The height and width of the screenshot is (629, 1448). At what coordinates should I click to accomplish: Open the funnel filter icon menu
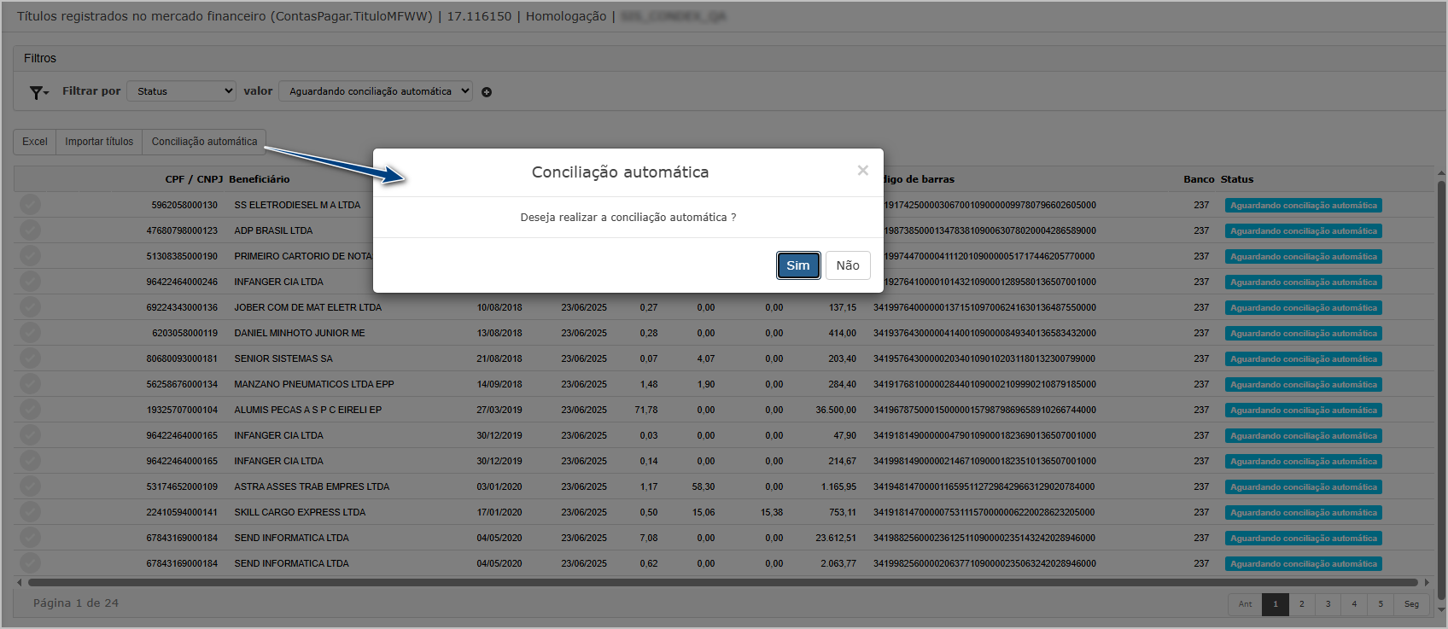[39, 92]
